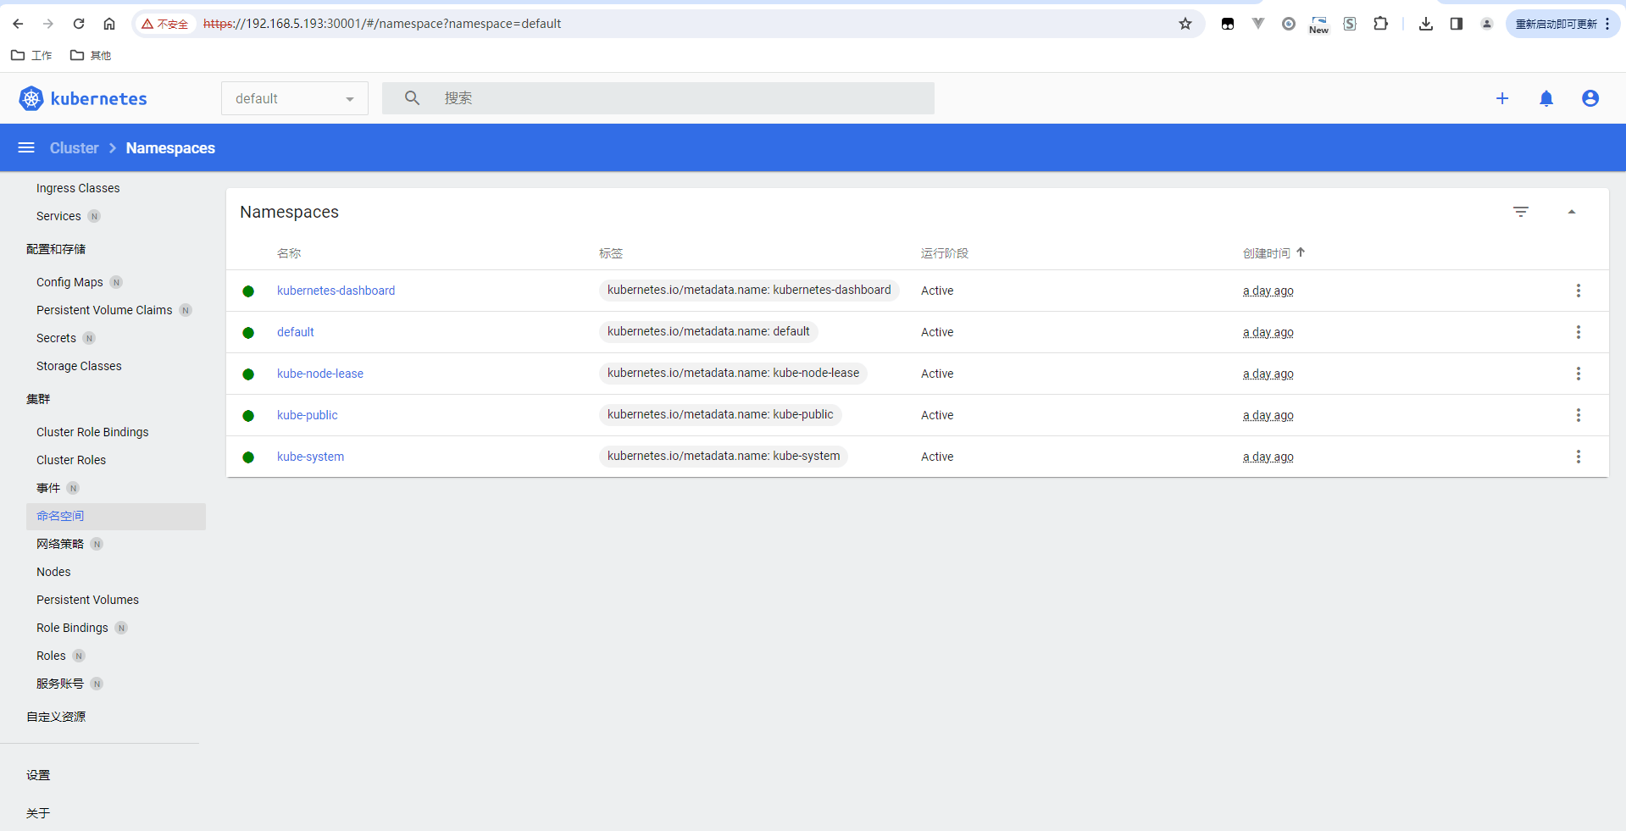Screen dimensions: 1626x831
Task: Click the Cluster breadcrumb
Action: [x=75, y=148]
